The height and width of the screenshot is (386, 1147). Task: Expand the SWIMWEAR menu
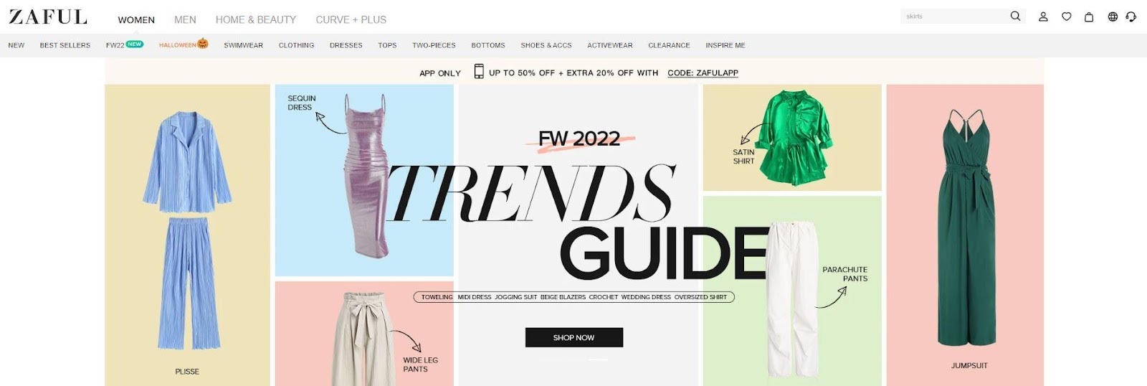pos(244,45)
